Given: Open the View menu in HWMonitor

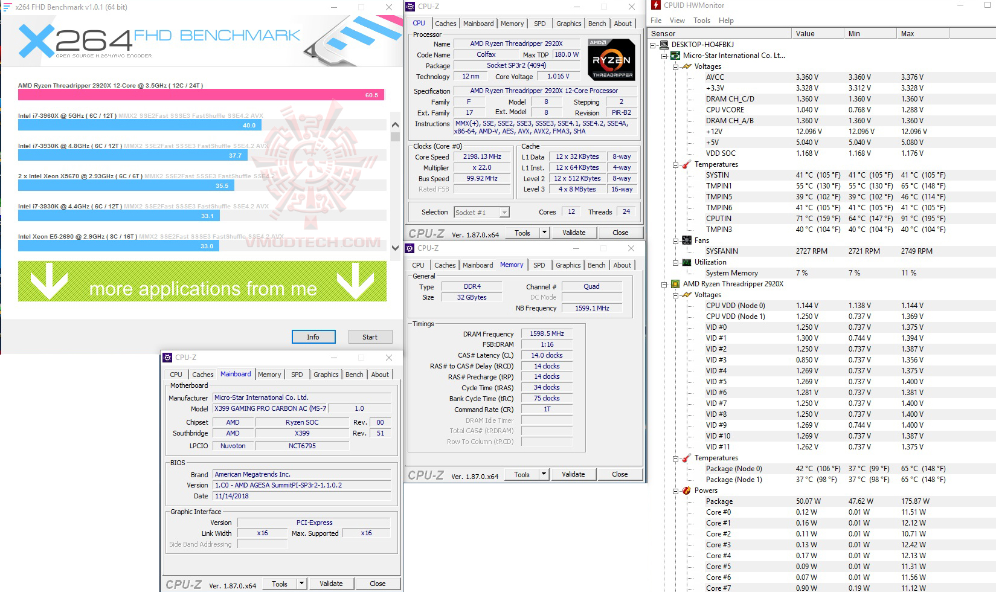Looking at the screenshot, I should pyautogui.click(x=677, y=21).
